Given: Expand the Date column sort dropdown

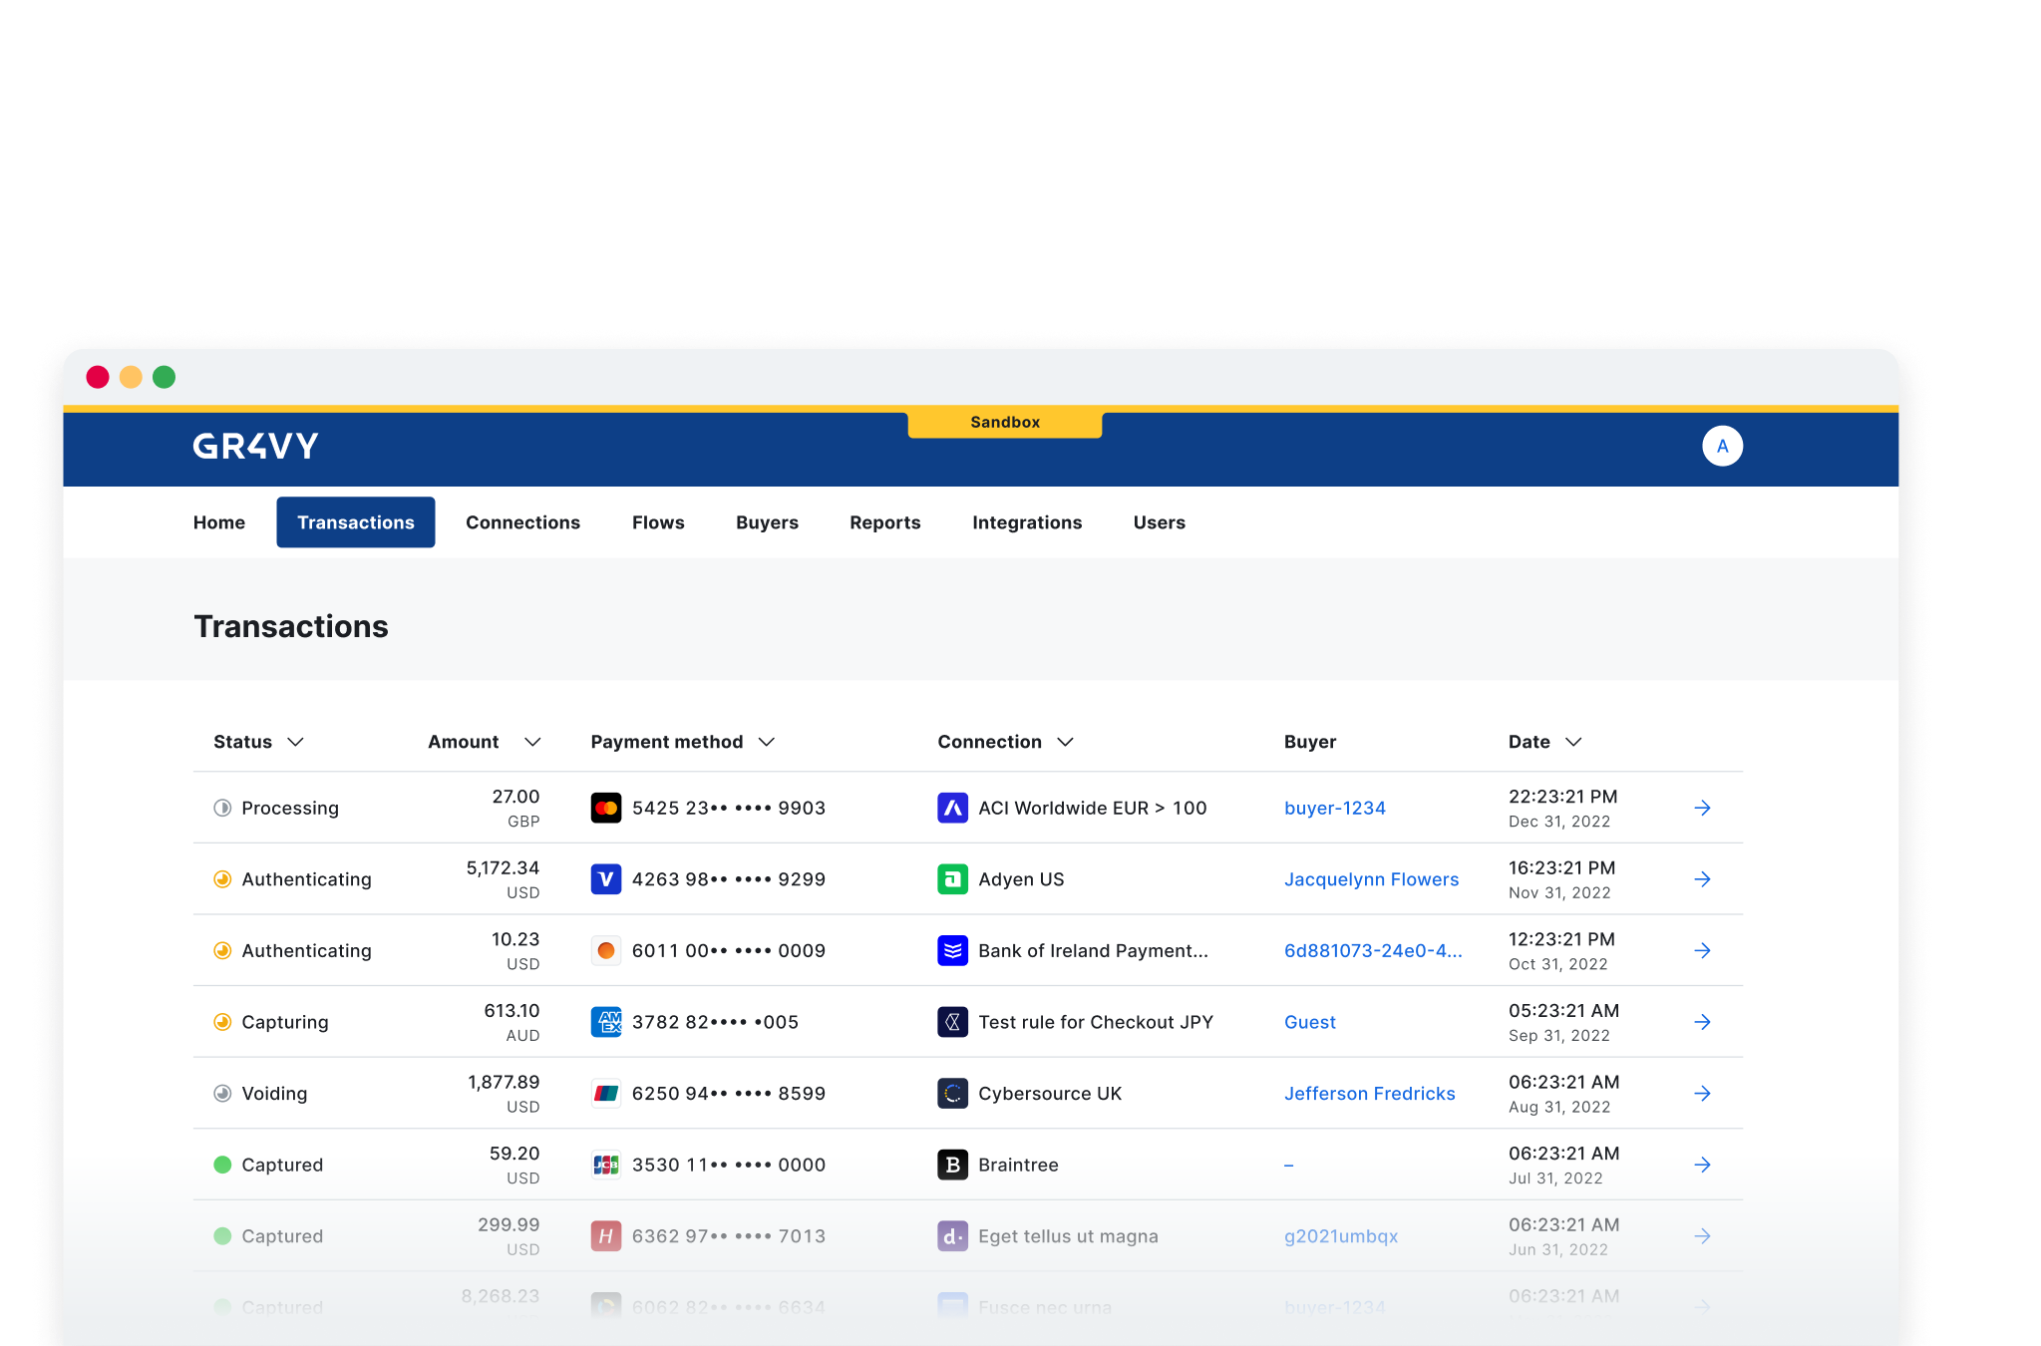Looking at the screenshot, I should 1575,742.
